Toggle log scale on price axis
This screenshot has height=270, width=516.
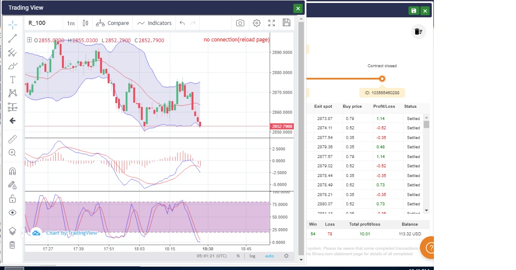[x=252, y=256]
